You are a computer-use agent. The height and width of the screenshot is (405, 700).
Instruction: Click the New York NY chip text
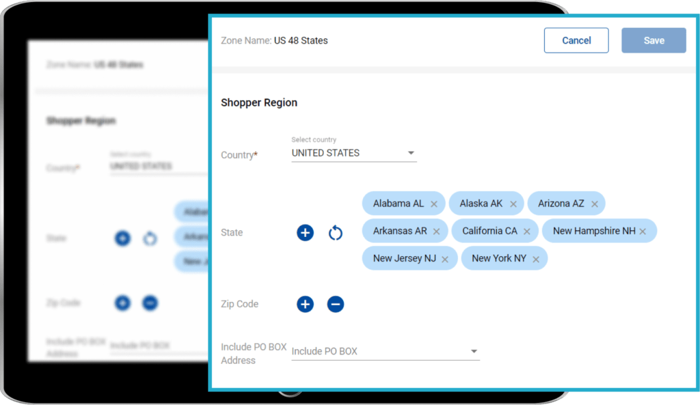pyautogui.click(x=499, y=259)
